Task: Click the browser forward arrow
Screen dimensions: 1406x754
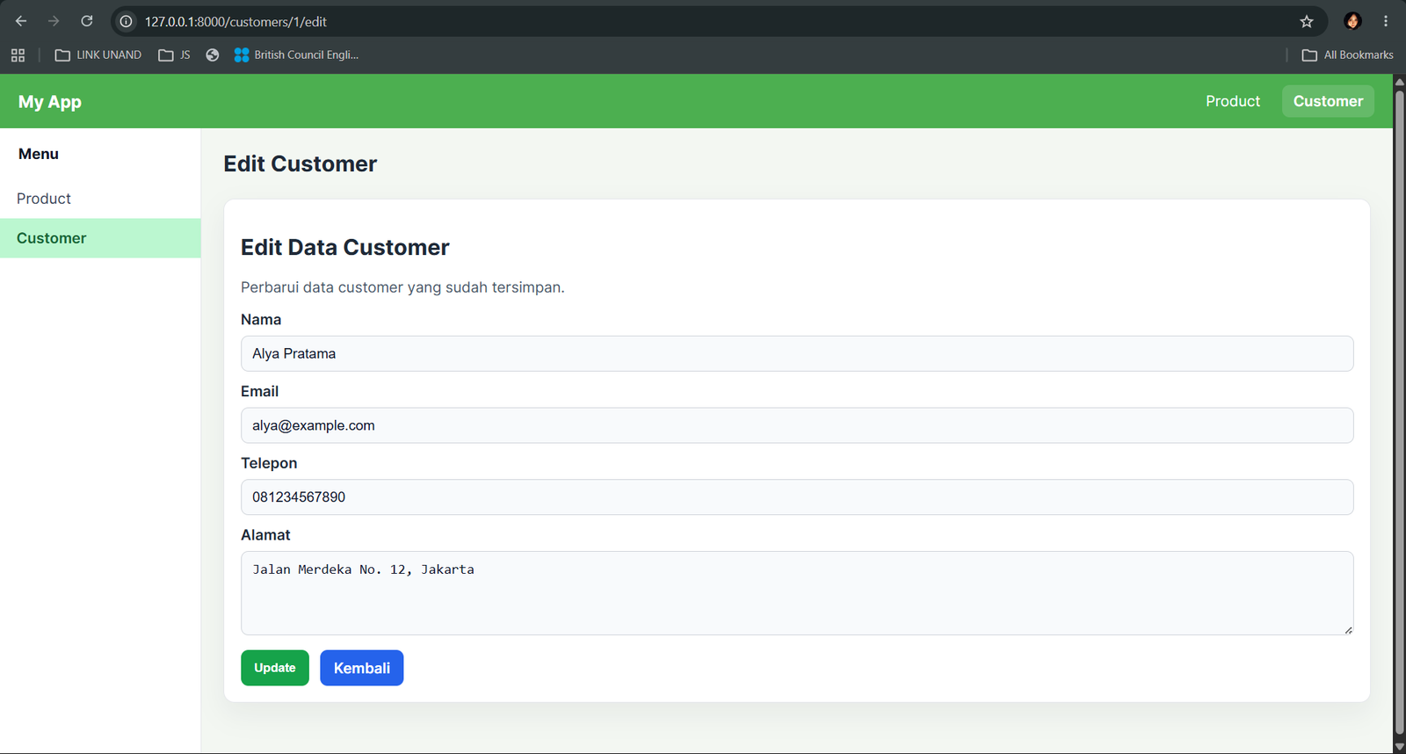Action: pyautogui.click(x=54, y=21)
